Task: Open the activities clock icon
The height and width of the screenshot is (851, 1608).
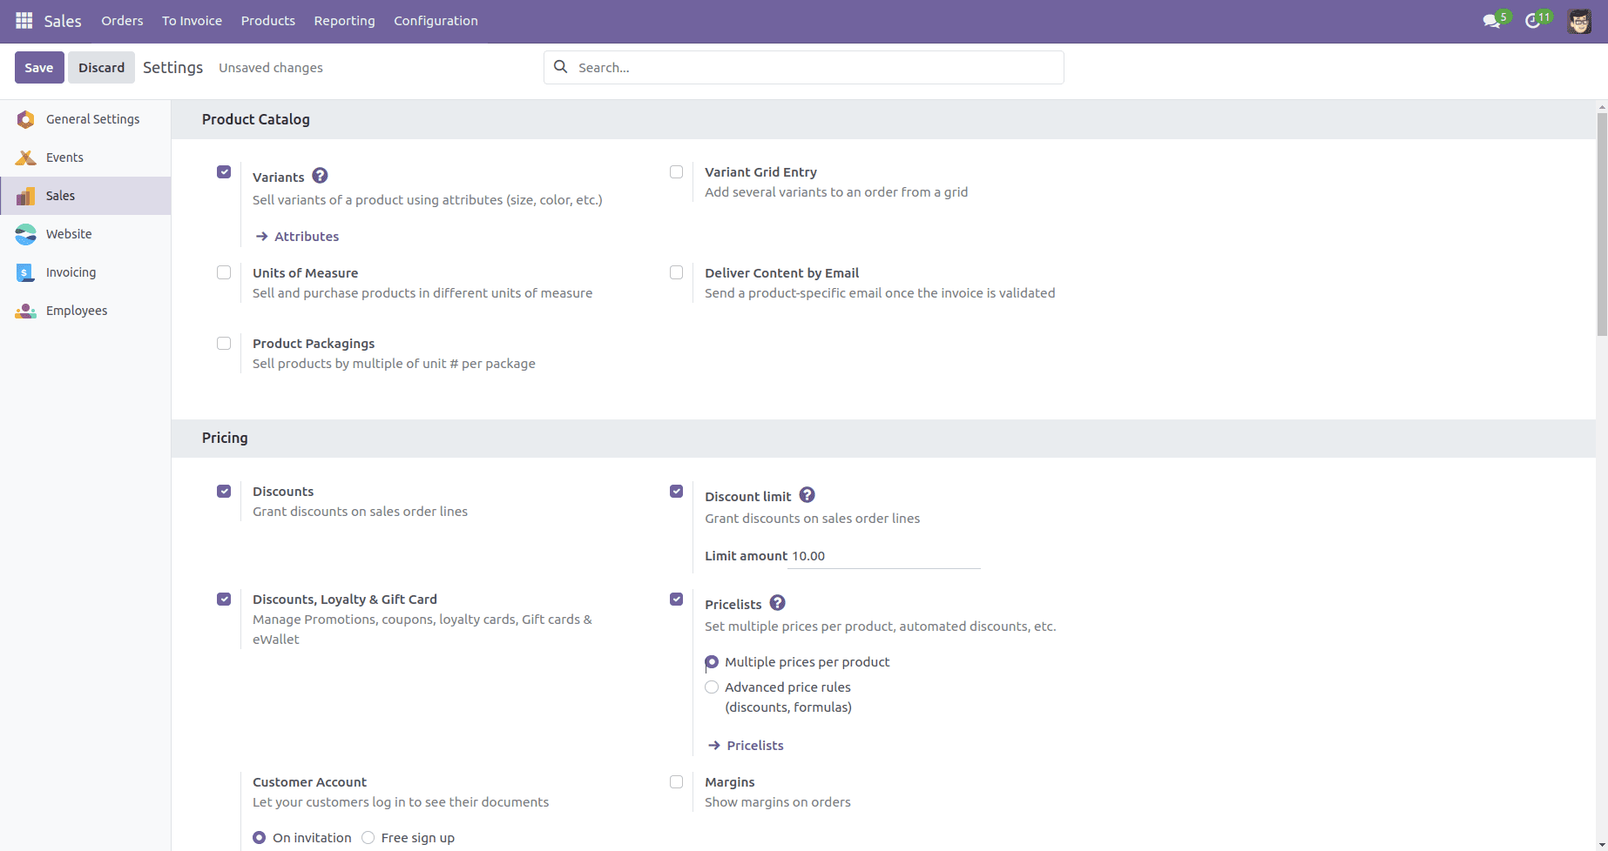Action: 1532,21
